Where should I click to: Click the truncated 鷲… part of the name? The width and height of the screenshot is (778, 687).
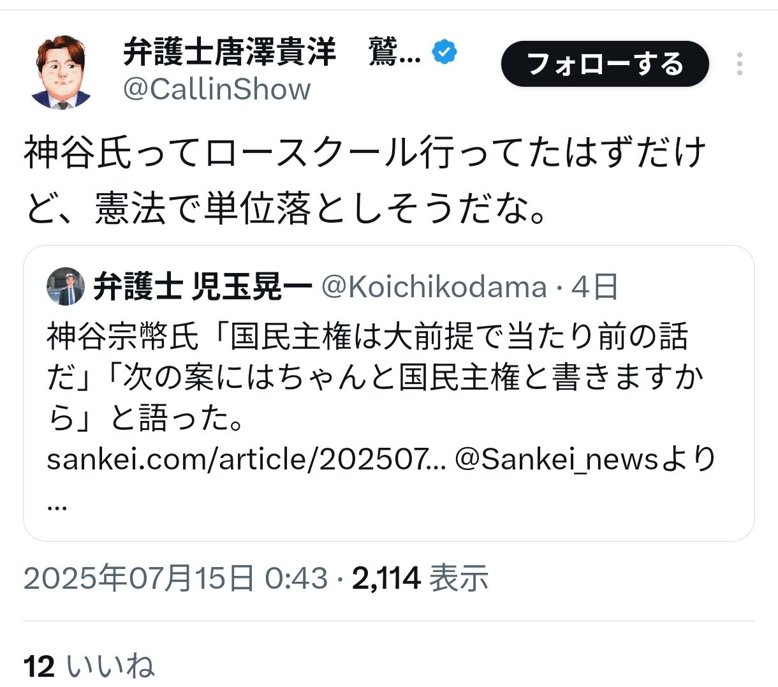tap(394, 52)
